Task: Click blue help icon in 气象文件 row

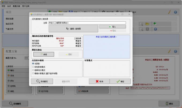Action: tap(156, 29)
